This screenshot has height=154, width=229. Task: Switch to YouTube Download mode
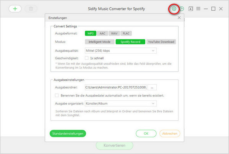click(x=161, y=42)
